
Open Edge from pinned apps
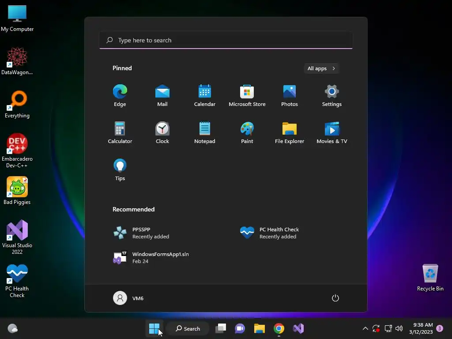[x=120, y=96]
